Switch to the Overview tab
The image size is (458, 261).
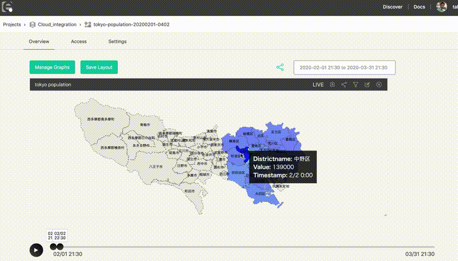(39, 41)
